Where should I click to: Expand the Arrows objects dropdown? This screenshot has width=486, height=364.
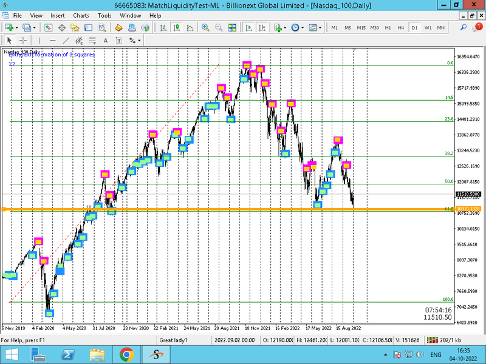point(139,41)
